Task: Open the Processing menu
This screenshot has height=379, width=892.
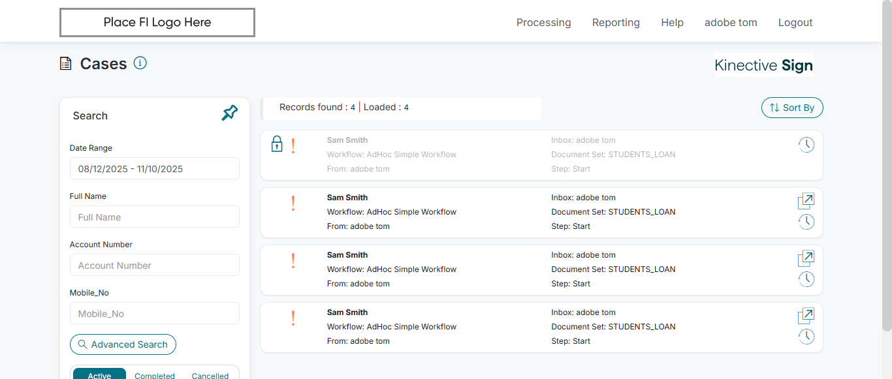Action: click(543, 22)
